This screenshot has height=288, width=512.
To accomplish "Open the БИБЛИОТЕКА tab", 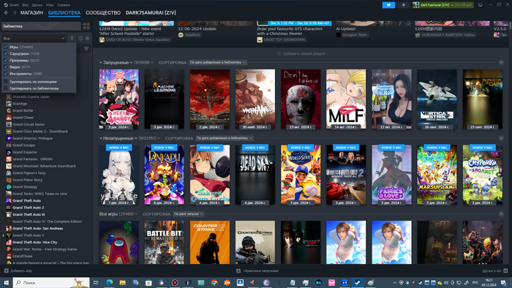I will point(64,12).
